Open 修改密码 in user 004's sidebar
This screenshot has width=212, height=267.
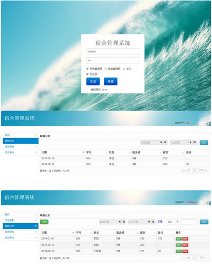21,146
